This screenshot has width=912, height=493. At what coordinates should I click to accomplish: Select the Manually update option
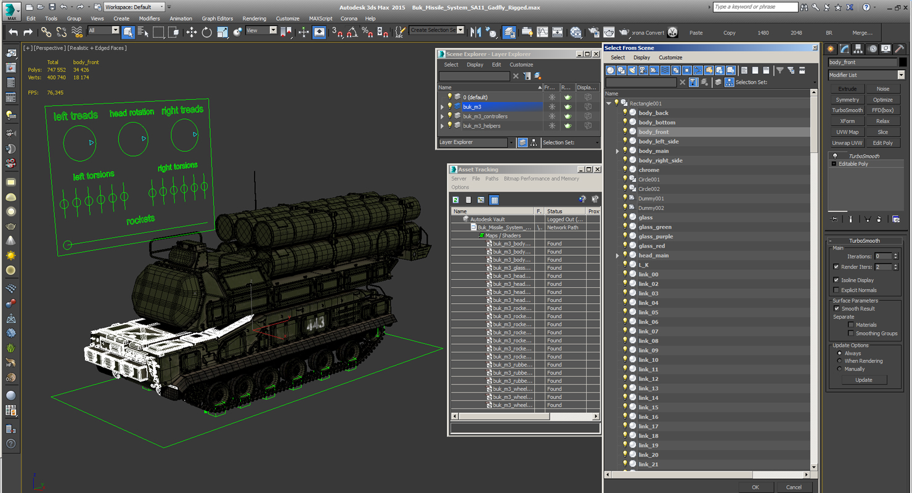pyautogui.click(x=840, y=369)
